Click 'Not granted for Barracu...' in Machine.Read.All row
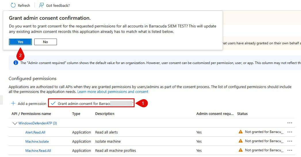Viewport: 301px width, 157px height. [264, 150]
